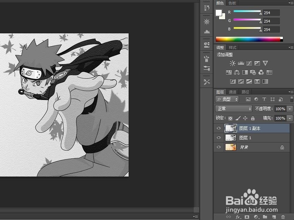Click the foreground color swatch
294x220 pixels.
coord(219,13)
